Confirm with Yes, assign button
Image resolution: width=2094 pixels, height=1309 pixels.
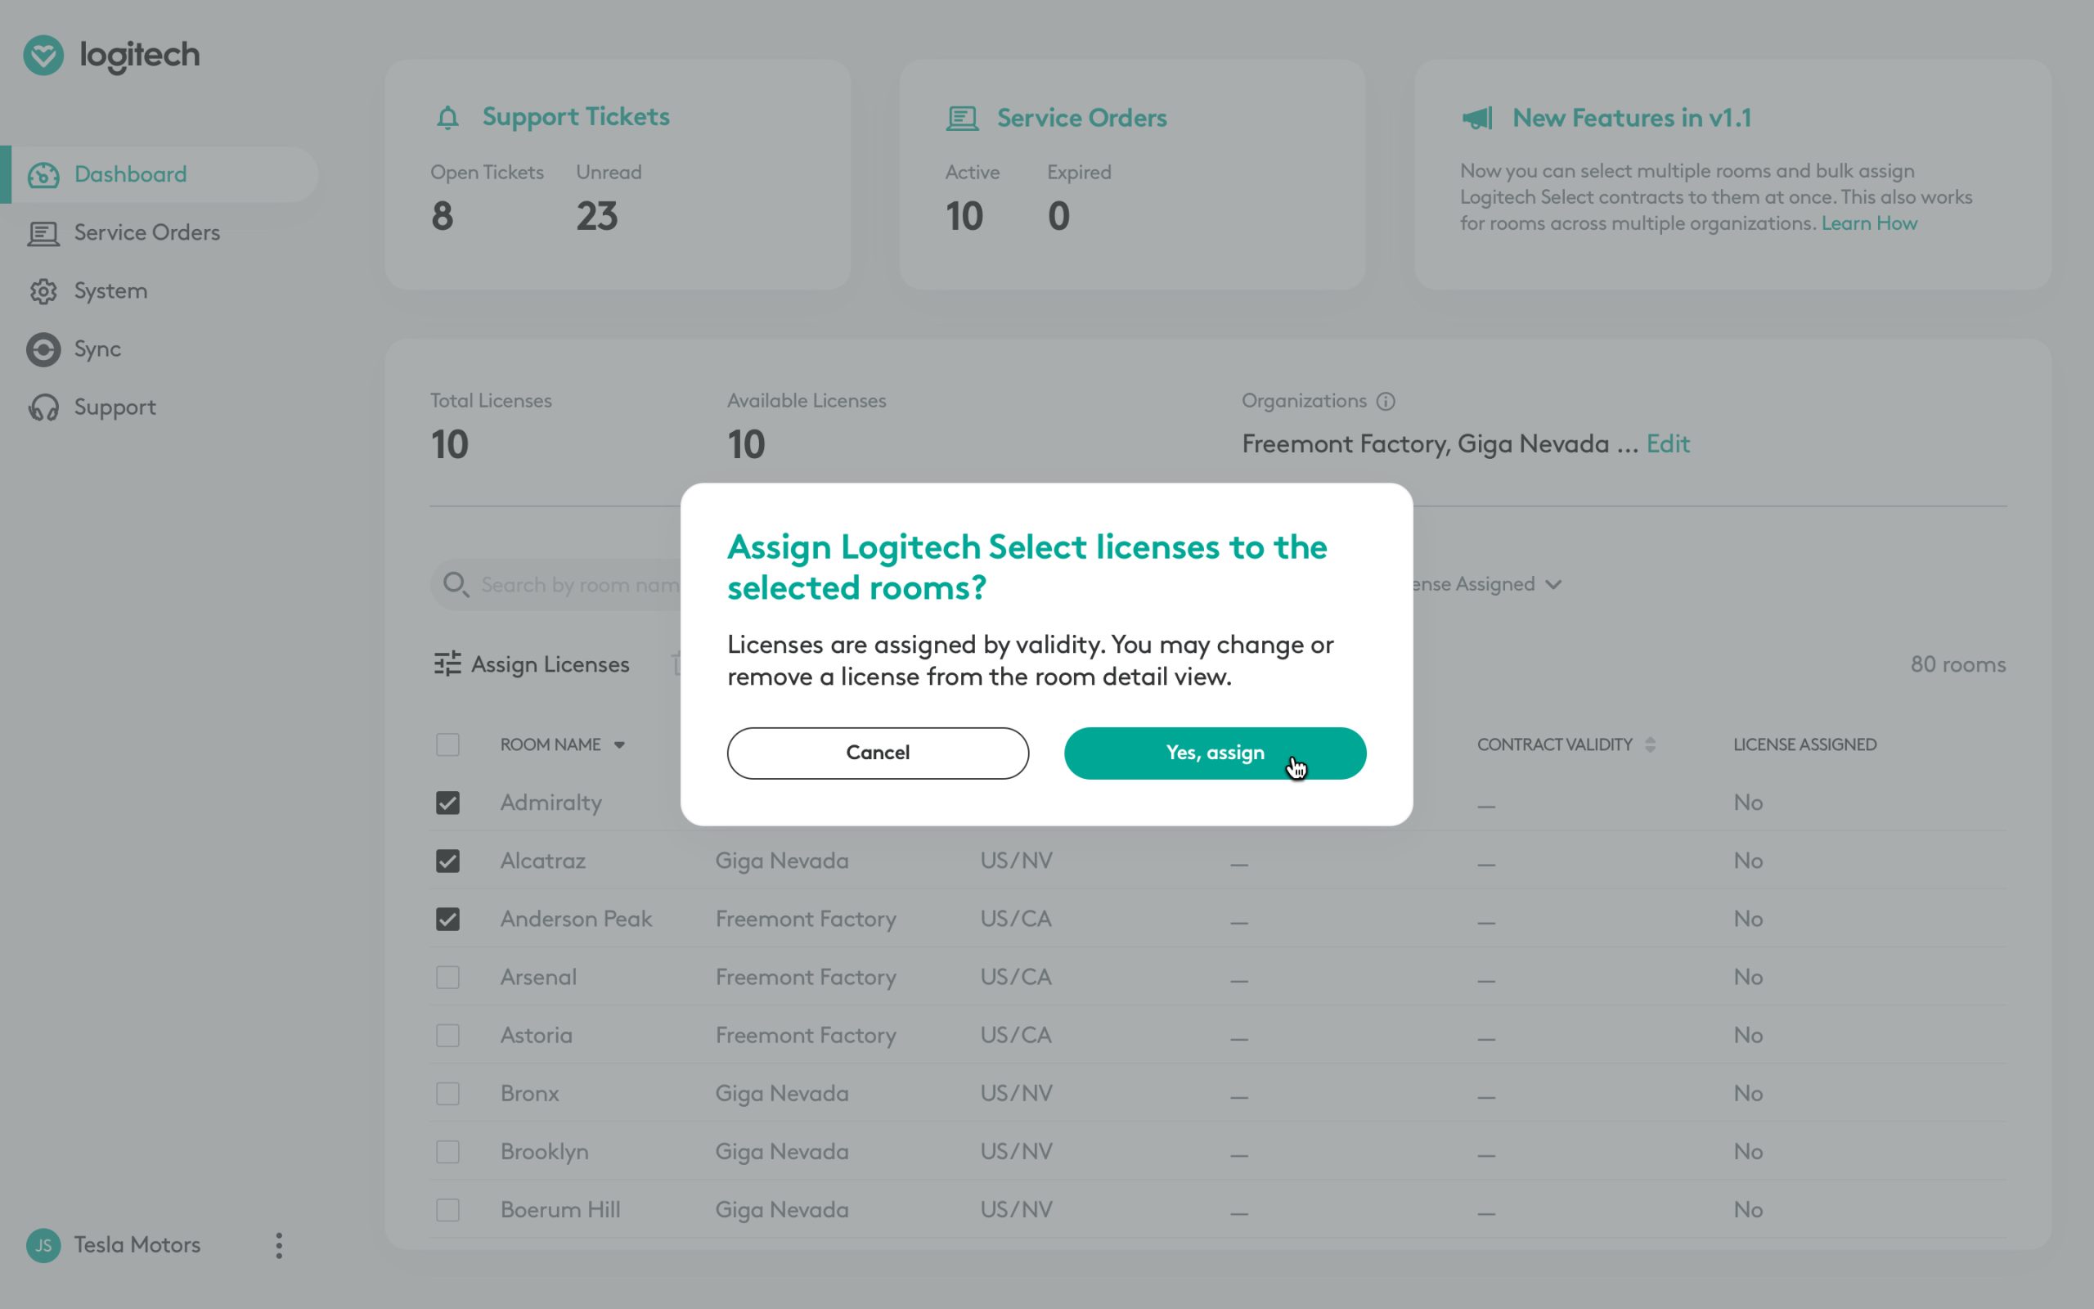point(1215,753)
